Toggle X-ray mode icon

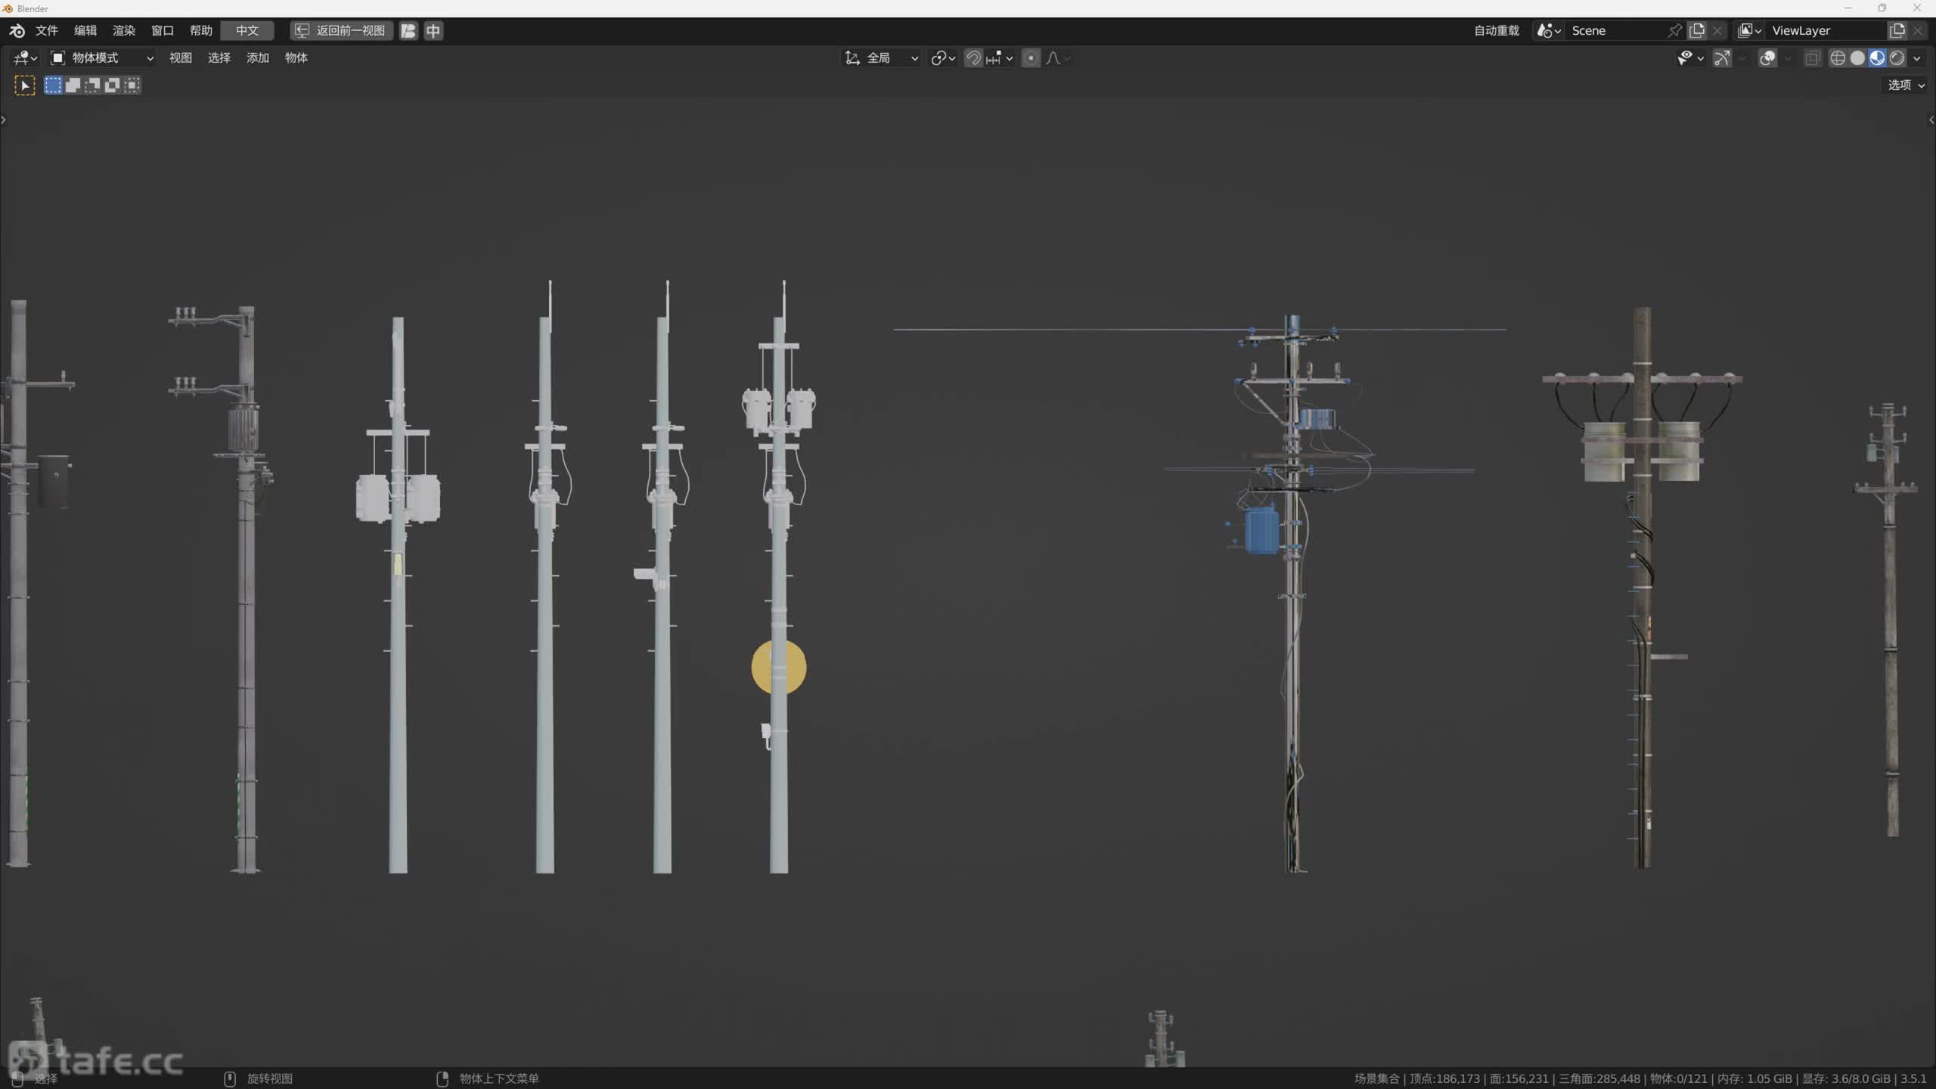[x=1812, y=57]
